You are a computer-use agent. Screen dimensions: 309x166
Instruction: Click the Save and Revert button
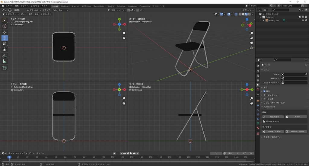click(x=296, y=131)
